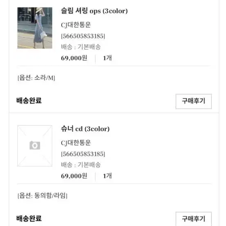The height and width of the screenshot is (226, 226).
Task: Open the 슬림 셔링 ops product thumbnail
Action: [x=35, y=28]
